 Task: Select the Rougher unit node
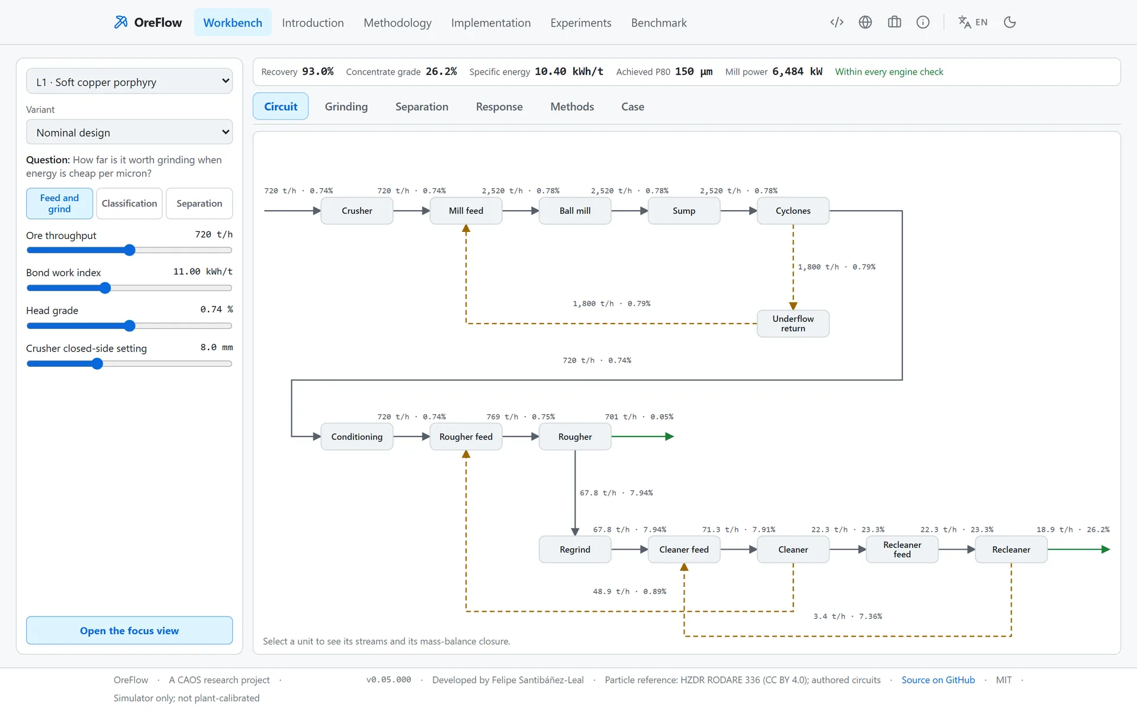click(x=575, y=437)
